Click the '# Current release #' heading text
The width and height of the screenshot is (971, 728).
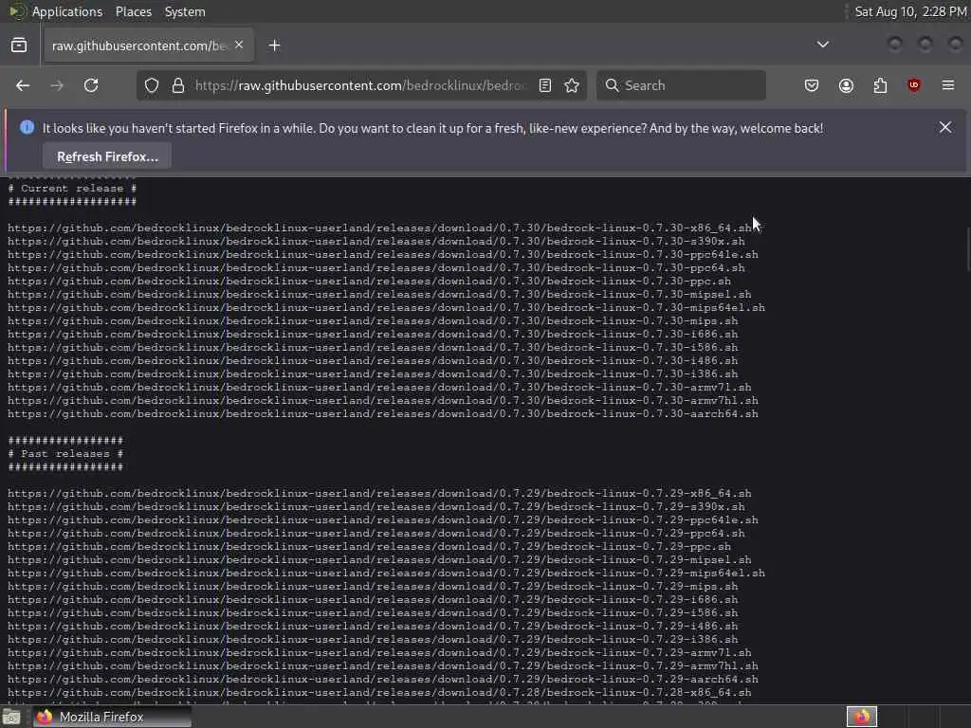click(72, 189)
